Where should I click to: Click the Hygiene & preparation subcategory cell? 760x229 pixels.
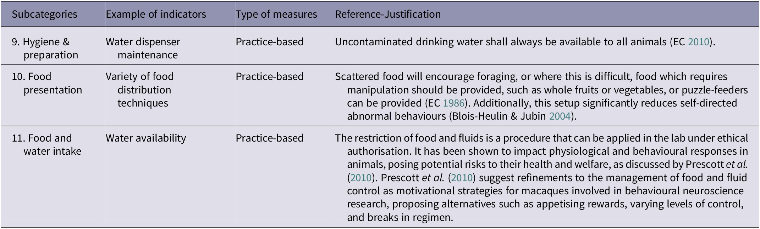pyautogui.click(x=45, y=48)
